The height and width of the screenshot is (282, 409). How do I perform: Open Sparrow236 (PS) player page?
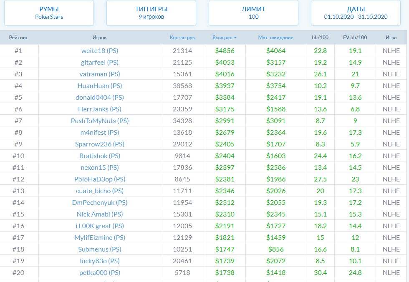click(x=100, y=144)
